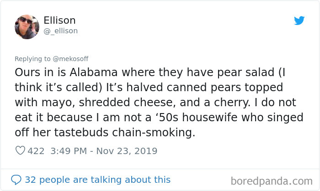320x191 pixels.
Task: Open Ellison's profile picture
Action: [27, 26]
